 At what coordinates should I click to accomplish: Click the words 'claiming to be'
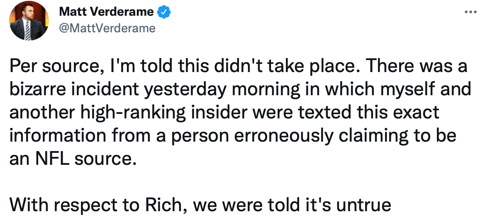coord(399,136)
